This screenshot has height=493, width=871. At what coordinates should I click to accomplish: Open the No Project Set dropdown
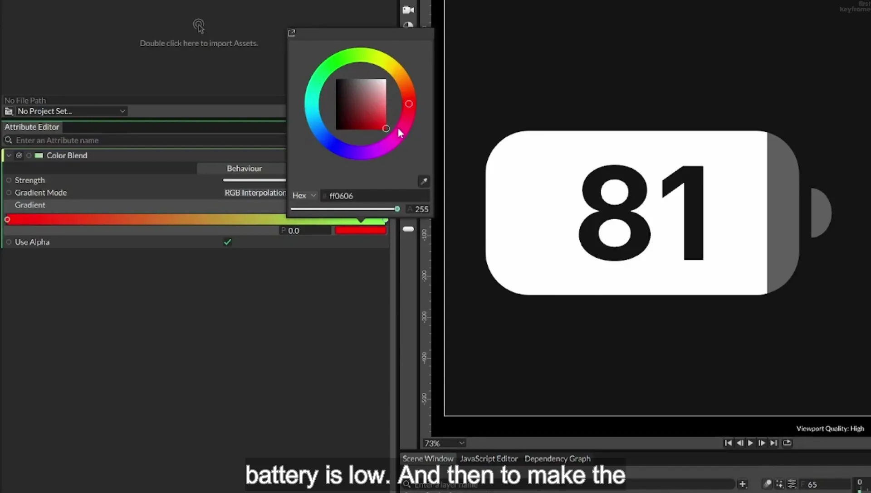pos(71,111)
